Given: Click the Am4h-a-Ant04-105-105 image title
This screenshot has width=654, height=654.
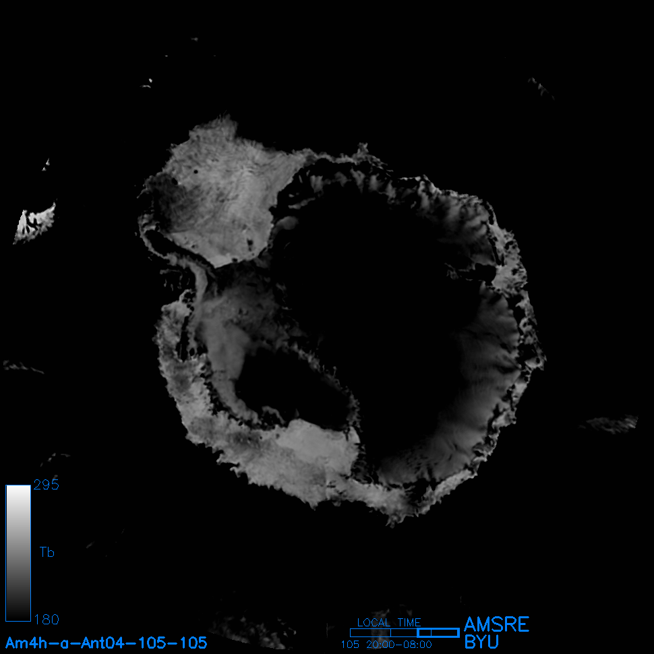Looking at the screenshot, I should 106,643.
